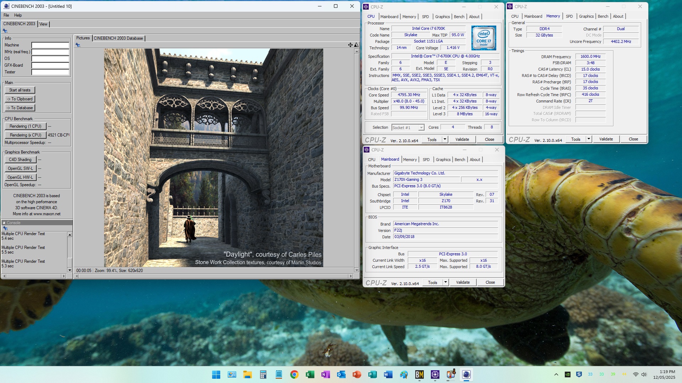The height and width of the screenshot is (383, 682).
Task: Open Tools dropdown arrow in CPU tab window
Action: (x=445, y=139)
